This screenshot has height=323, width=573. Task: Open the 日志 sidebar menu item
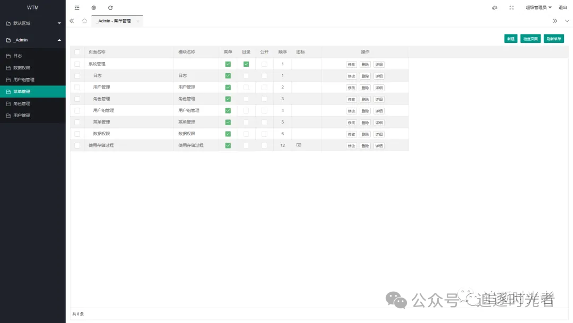[33, 56]
